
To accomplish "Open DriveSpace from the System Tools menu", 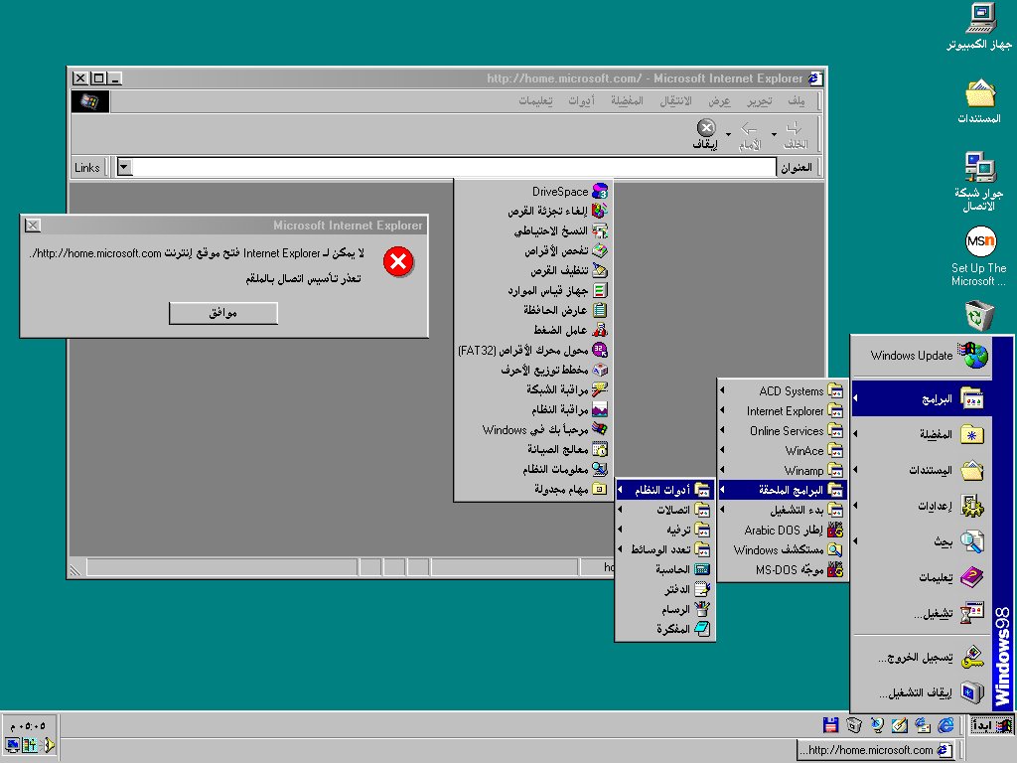I will coord(533,192).
